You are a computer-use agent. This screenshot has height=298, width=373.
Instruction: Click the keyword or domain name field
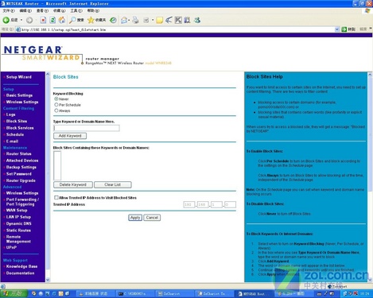87,128
